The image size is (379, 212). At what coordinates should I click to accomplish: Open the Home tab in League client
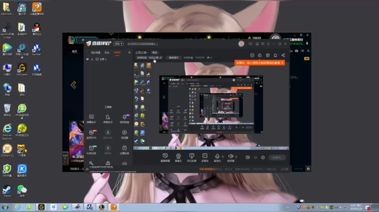(74, 51)
